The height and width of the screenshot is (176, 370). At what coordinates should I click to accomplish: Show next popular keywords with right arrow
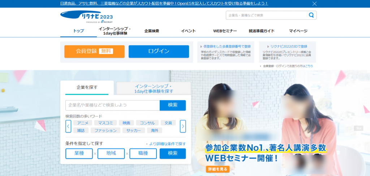coord(183,126)
